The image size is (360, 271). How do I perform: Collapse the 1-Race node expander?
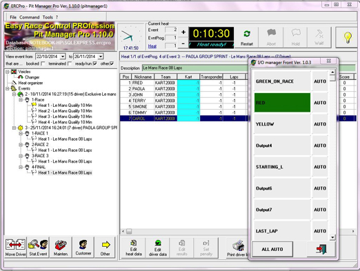point(21,100)
